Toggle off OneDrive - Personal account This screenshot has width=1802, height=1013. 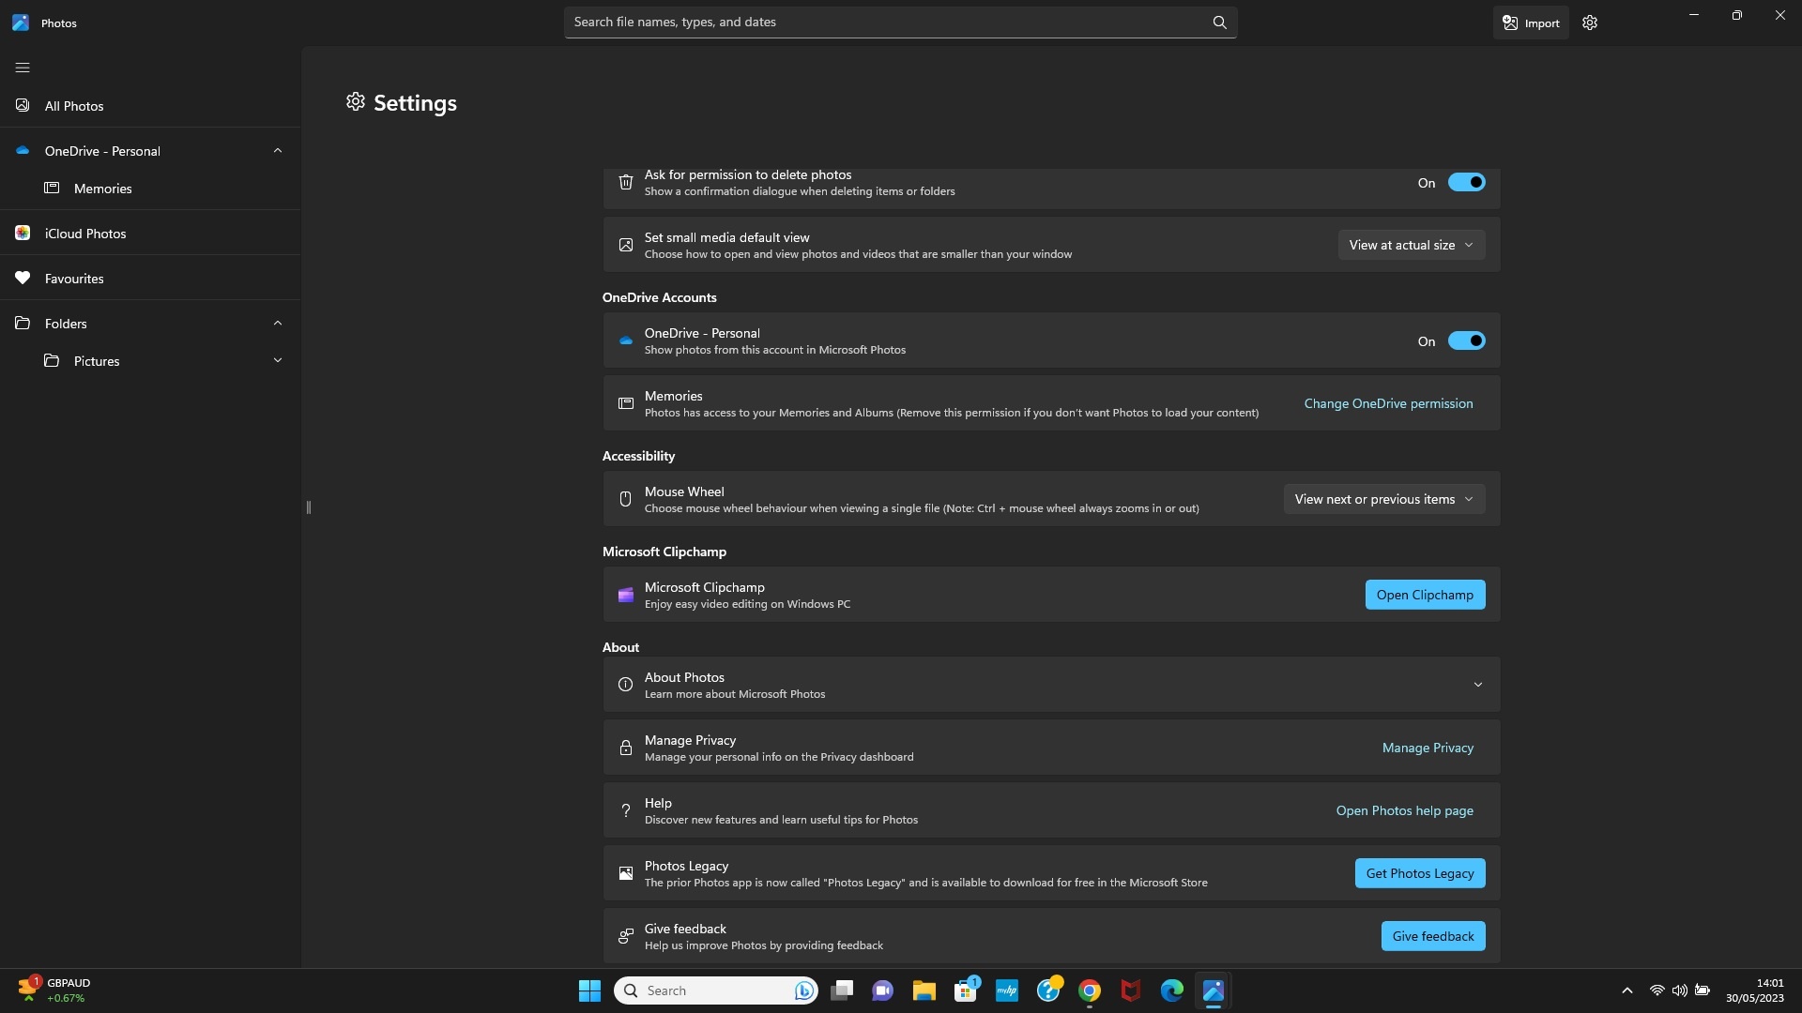[1466, 340]
